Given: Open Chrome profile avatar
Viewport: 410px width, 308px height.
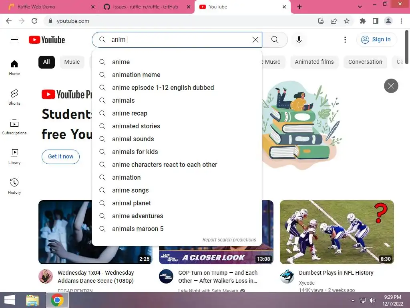Looking at the screenshot, I should [x=388, y=21].
